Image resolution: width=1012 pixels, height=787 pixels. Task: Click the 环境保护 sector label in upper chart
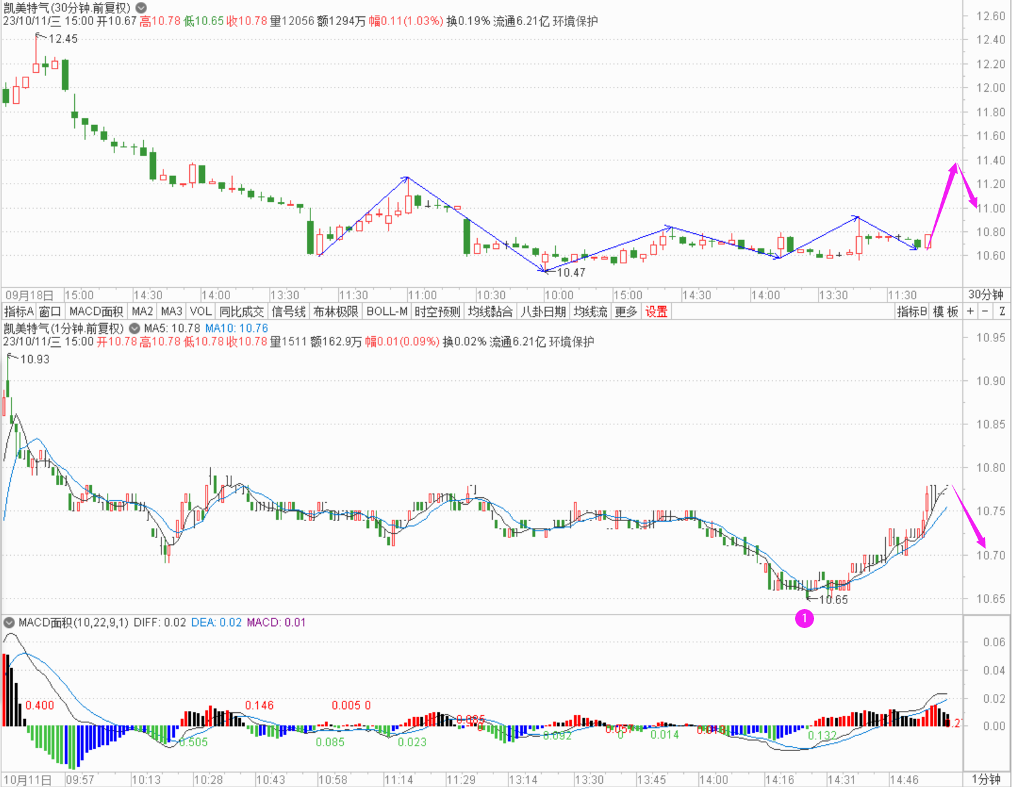click(x=576, y=21)
